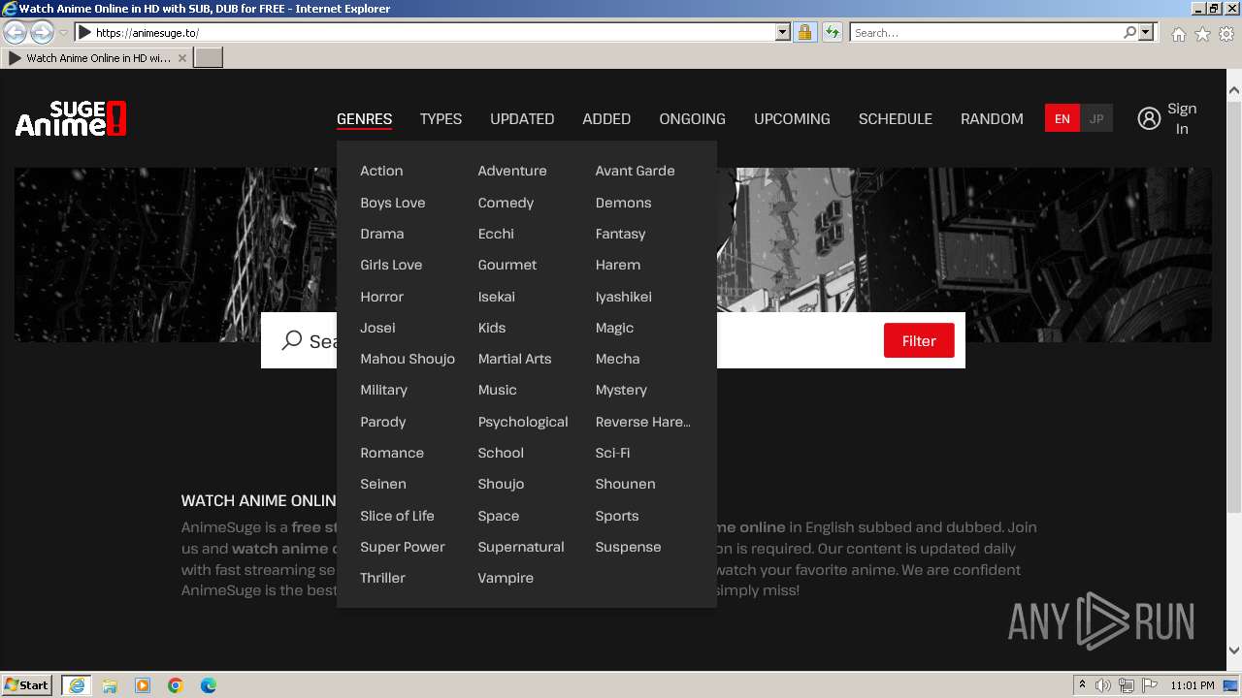Click the Start button

27,685
